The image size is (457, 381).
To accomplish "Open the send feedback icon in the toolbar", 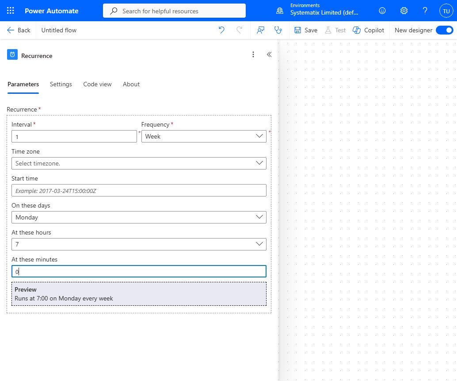I will click(x=260, y=30).
